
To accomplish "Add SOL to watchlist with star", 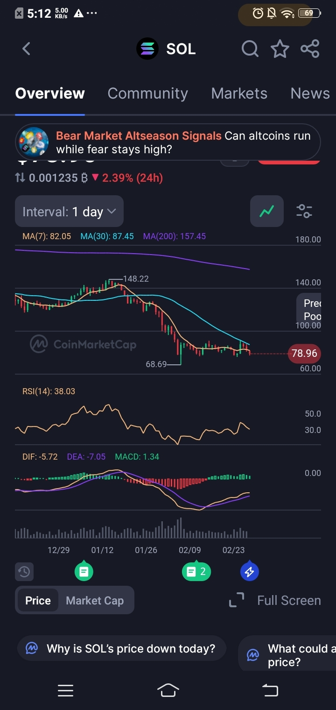I will 280,49.
